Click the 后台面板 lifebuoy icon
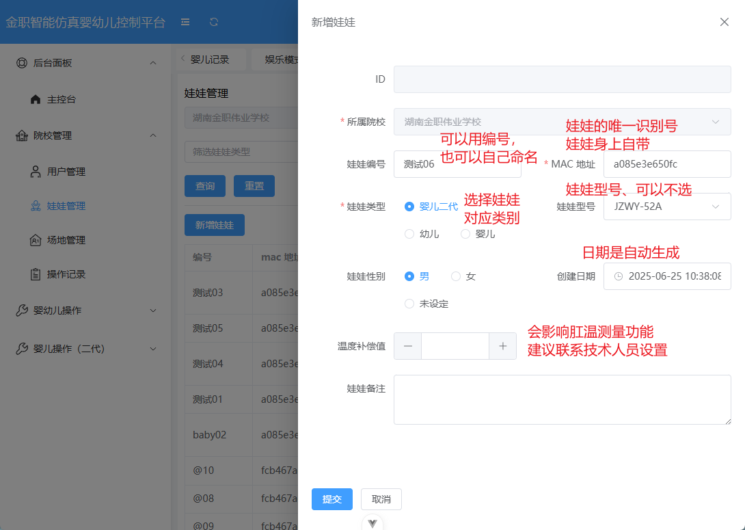The height and width of the screenshot is (530, 745). (22, 63)
